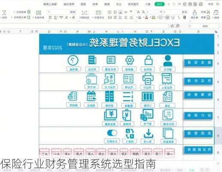This screenshot has height=172, width=222.
Task: Open the 利润表 yen clipboard icon
Action: (x=126, y=115)
